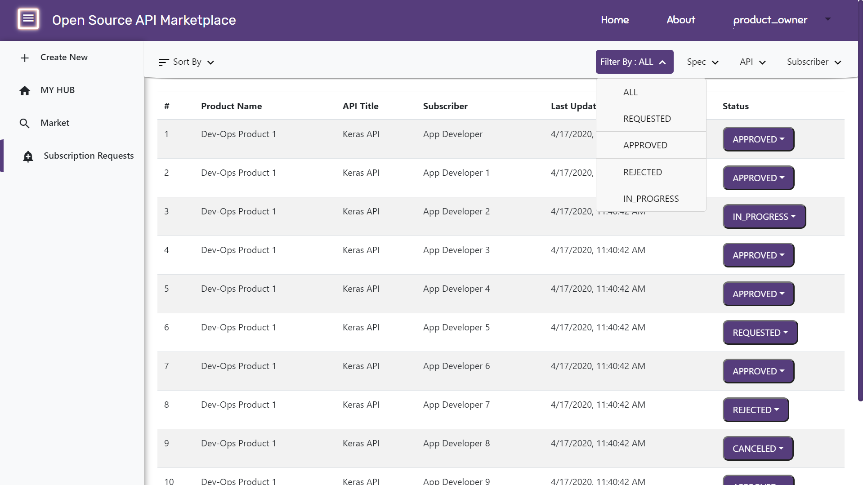Click the Sort By lines icon

(x=164, y=62)
